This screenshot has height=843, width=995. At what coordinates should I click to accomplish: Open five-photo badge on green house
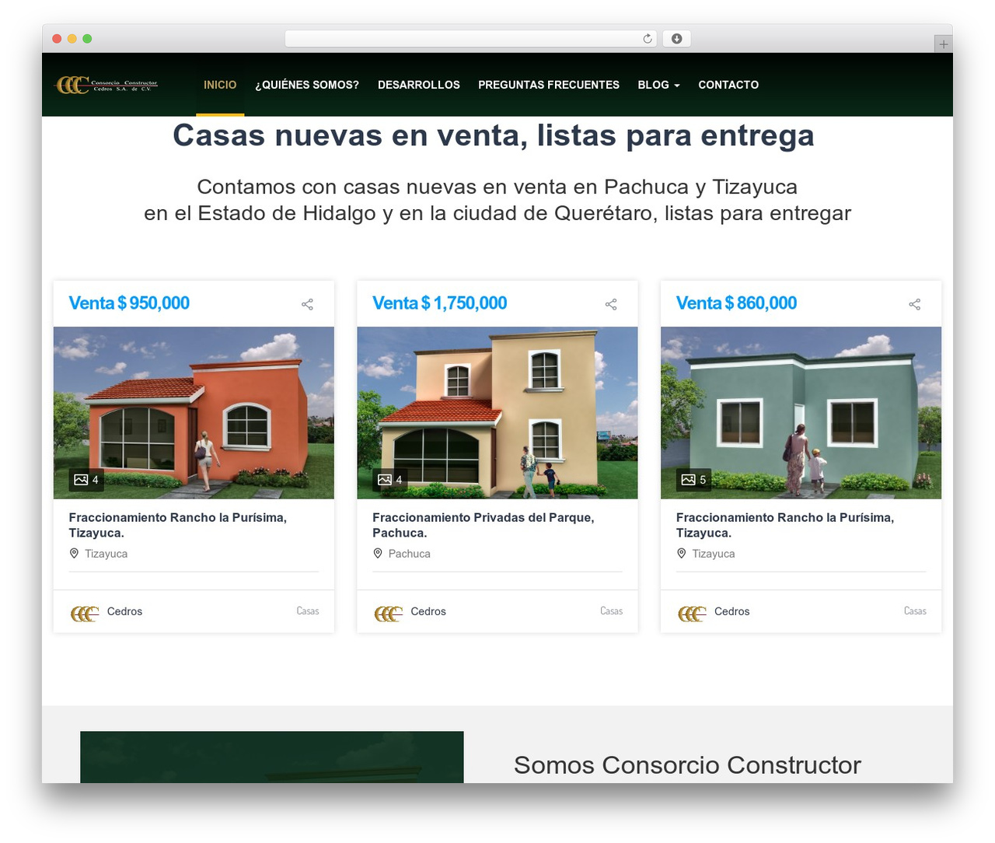click(693, 480)
